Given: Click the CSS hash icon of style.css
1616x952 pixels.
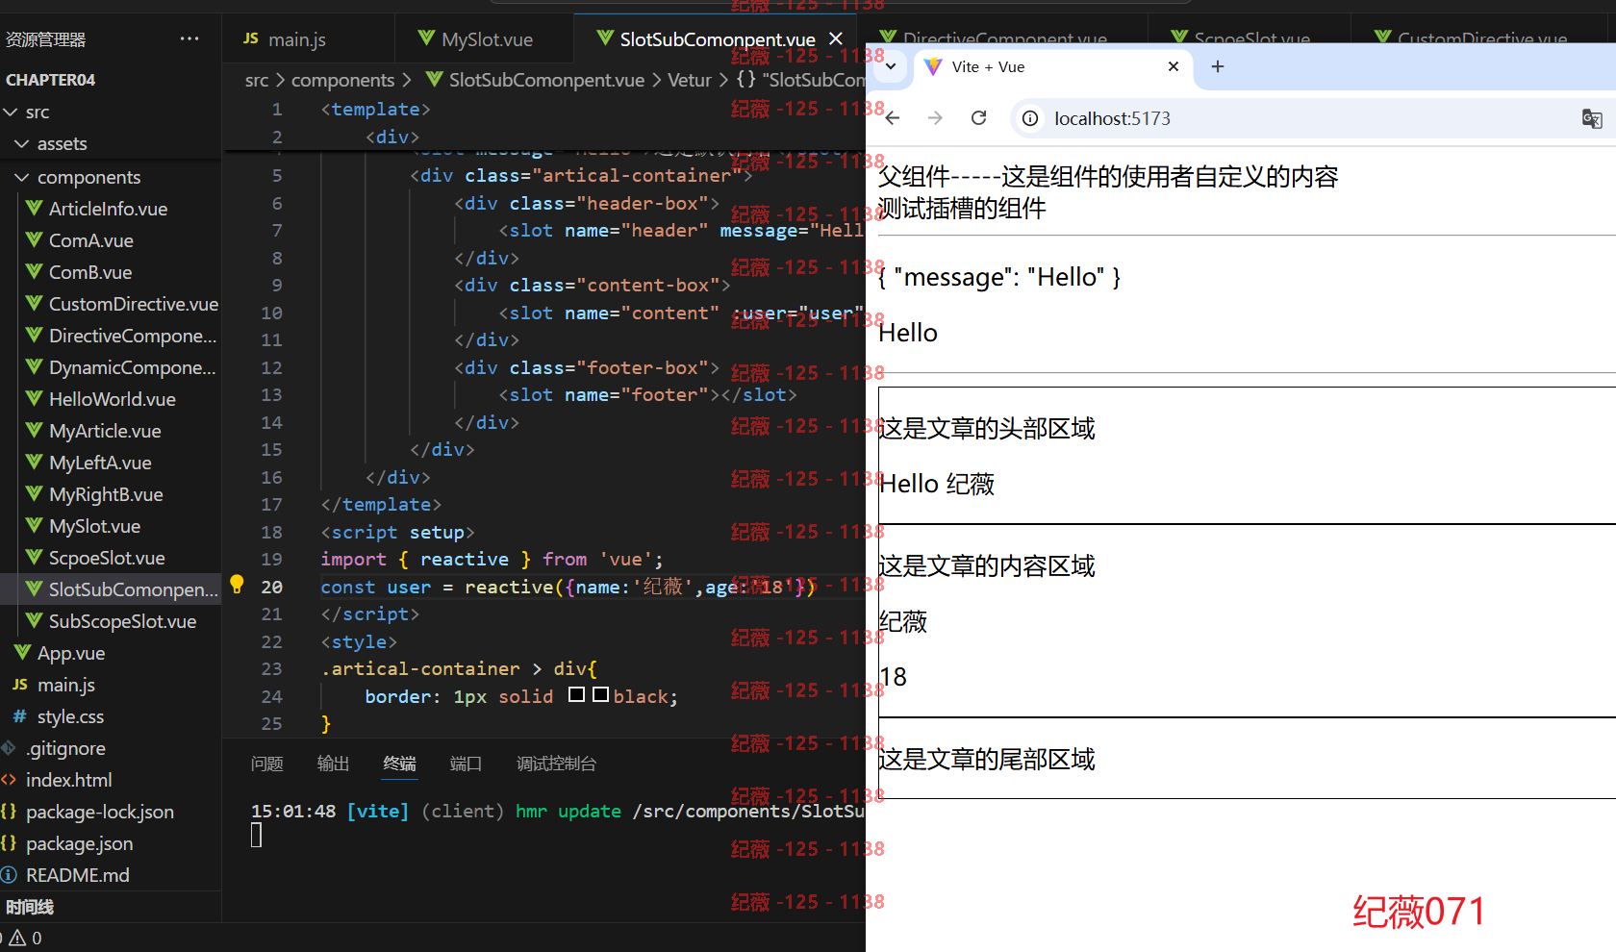Looking at the screenshot, I should click(19, 716).
